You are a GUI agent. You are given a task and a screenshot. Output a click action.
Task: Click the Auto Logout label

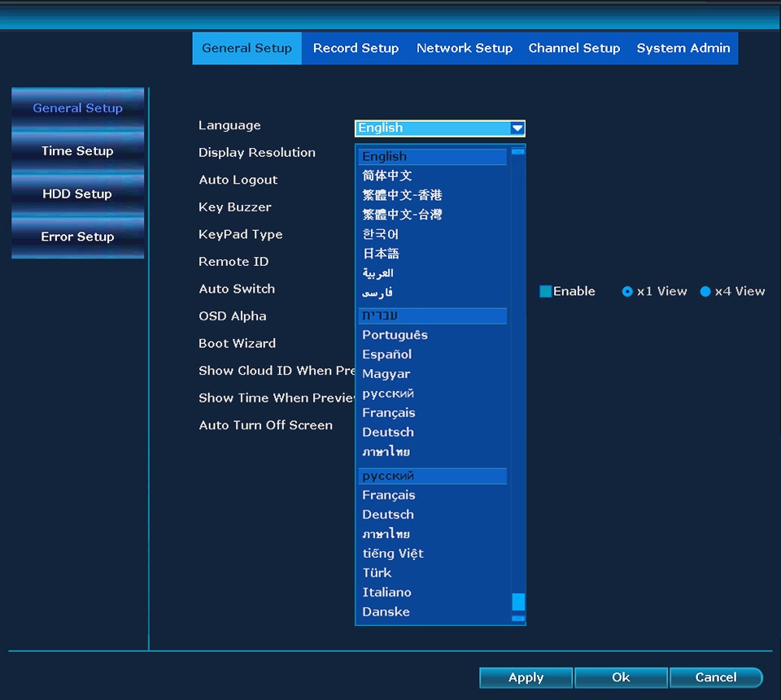click(x=238, y=180)
